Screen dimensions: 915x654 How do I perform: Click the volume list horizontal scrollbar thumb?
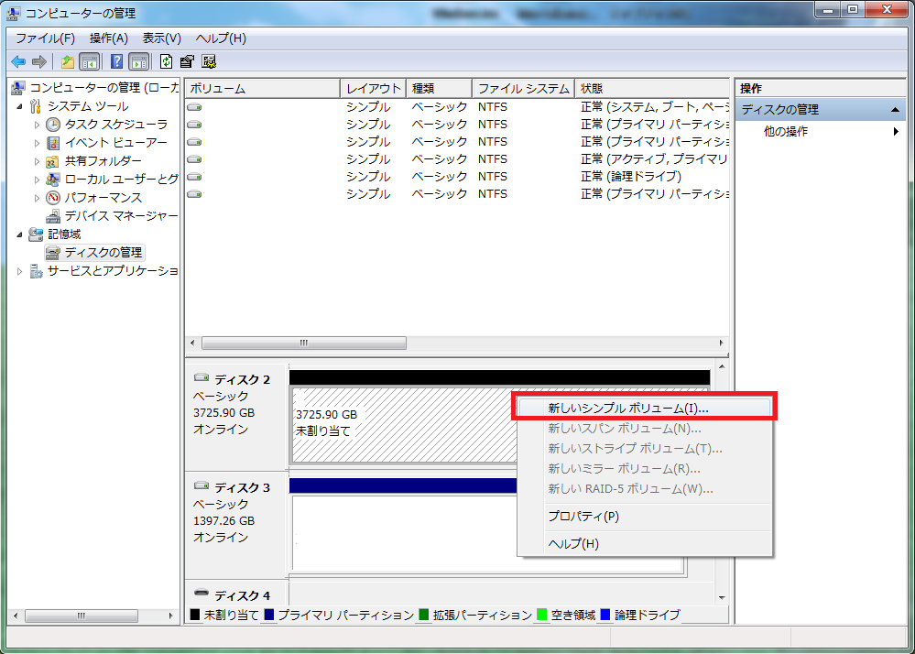pos(304,343)
